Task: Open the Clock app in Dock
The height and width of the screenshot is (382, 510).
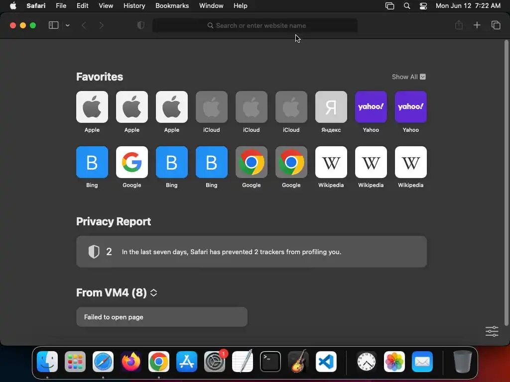Action: click(x=367, y=362)
